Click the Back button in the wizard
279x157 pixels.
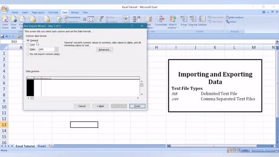pyautogui.click(x=100, y=106)
